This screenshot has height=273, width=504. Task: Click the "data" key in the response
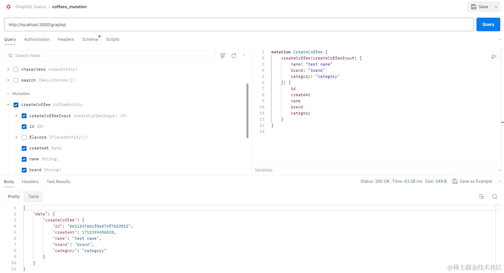tap(40, 214)
